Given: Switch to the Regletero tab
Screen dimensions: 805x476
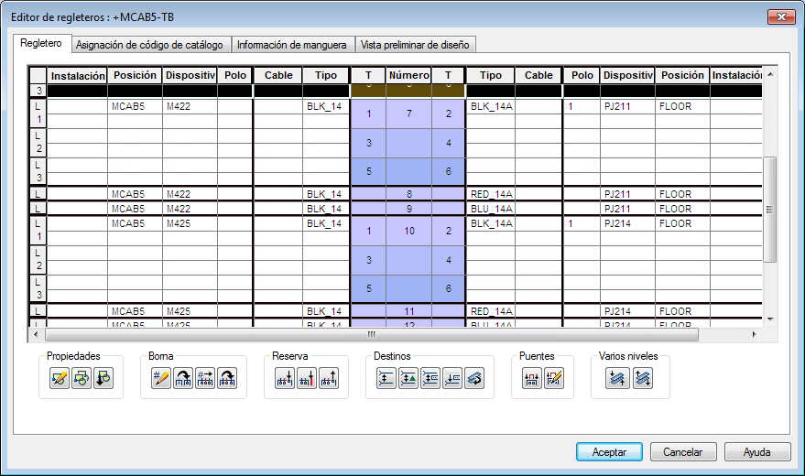Looking at the screenshot, I should tap(41, 43).
